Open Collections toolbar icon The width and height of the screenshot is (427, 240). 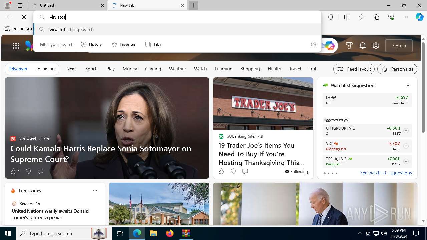[x=376, y=17]
